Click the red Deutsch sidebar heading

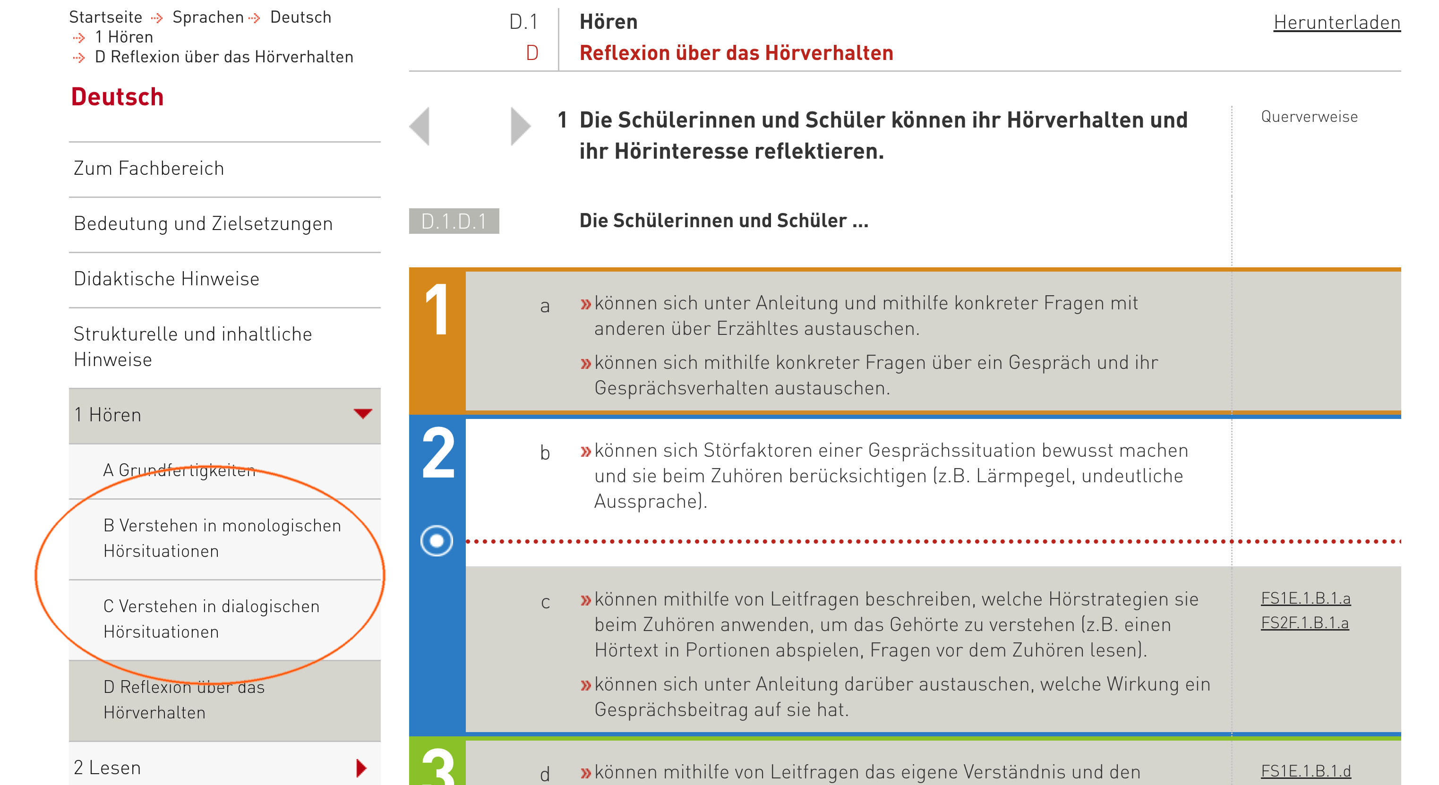point(117,97)
